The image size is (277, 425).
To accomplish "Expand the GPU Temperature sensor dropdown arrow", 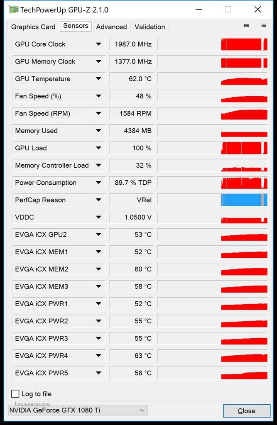I will click(98, 79).
